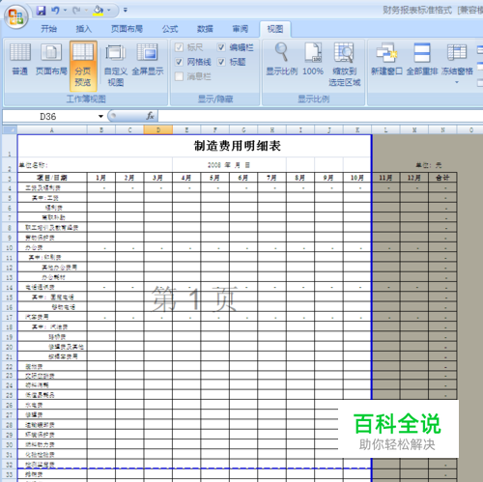Image resolution: width=483 pixels, height=482 pixels.
Task: Click the formula bar input area
Action: coord(321,116)
